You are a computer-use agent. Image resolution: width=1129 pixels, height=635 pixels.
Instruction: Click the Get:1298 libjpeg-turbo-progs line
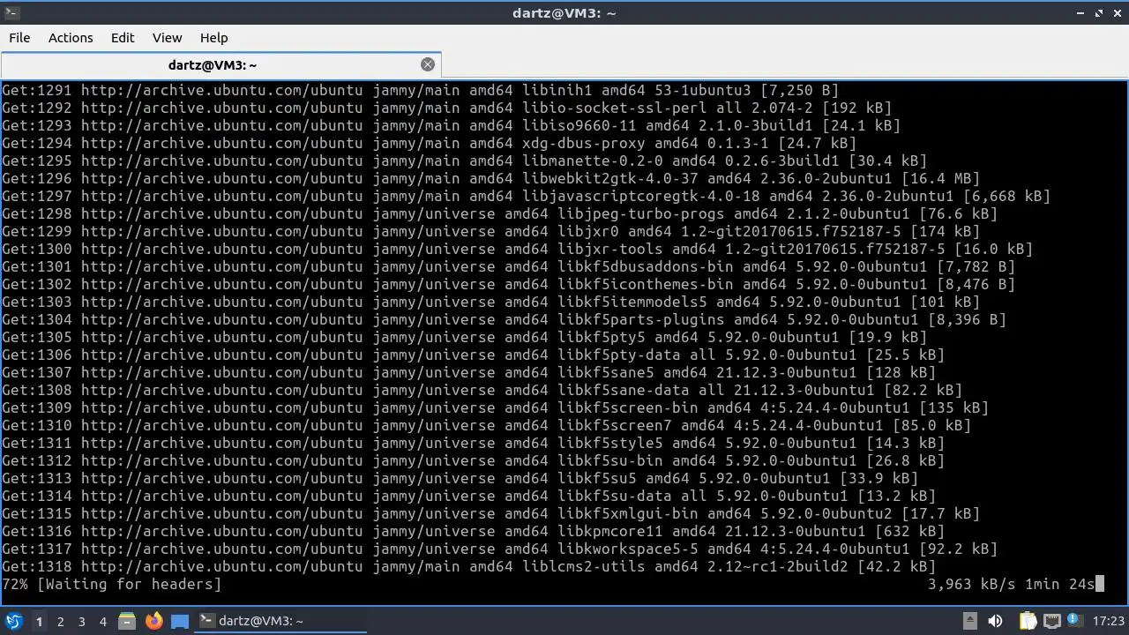point(499,213)
